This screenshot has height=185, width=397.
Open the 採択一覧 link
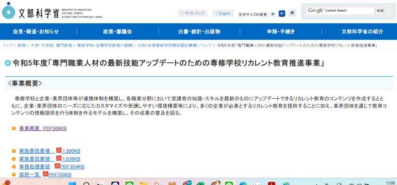click(30, 175)
